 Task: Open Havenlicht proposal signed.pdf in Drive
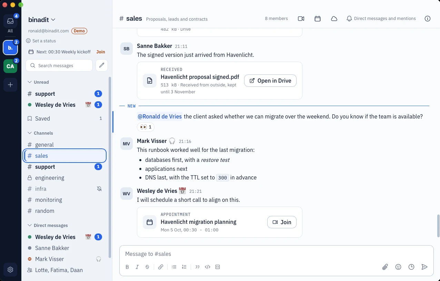tap(270, 81)
